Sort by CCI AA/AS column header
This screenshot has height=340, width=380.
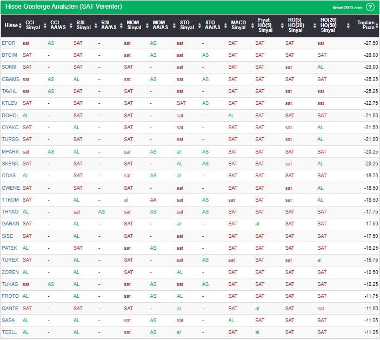[x=58, y=25]
